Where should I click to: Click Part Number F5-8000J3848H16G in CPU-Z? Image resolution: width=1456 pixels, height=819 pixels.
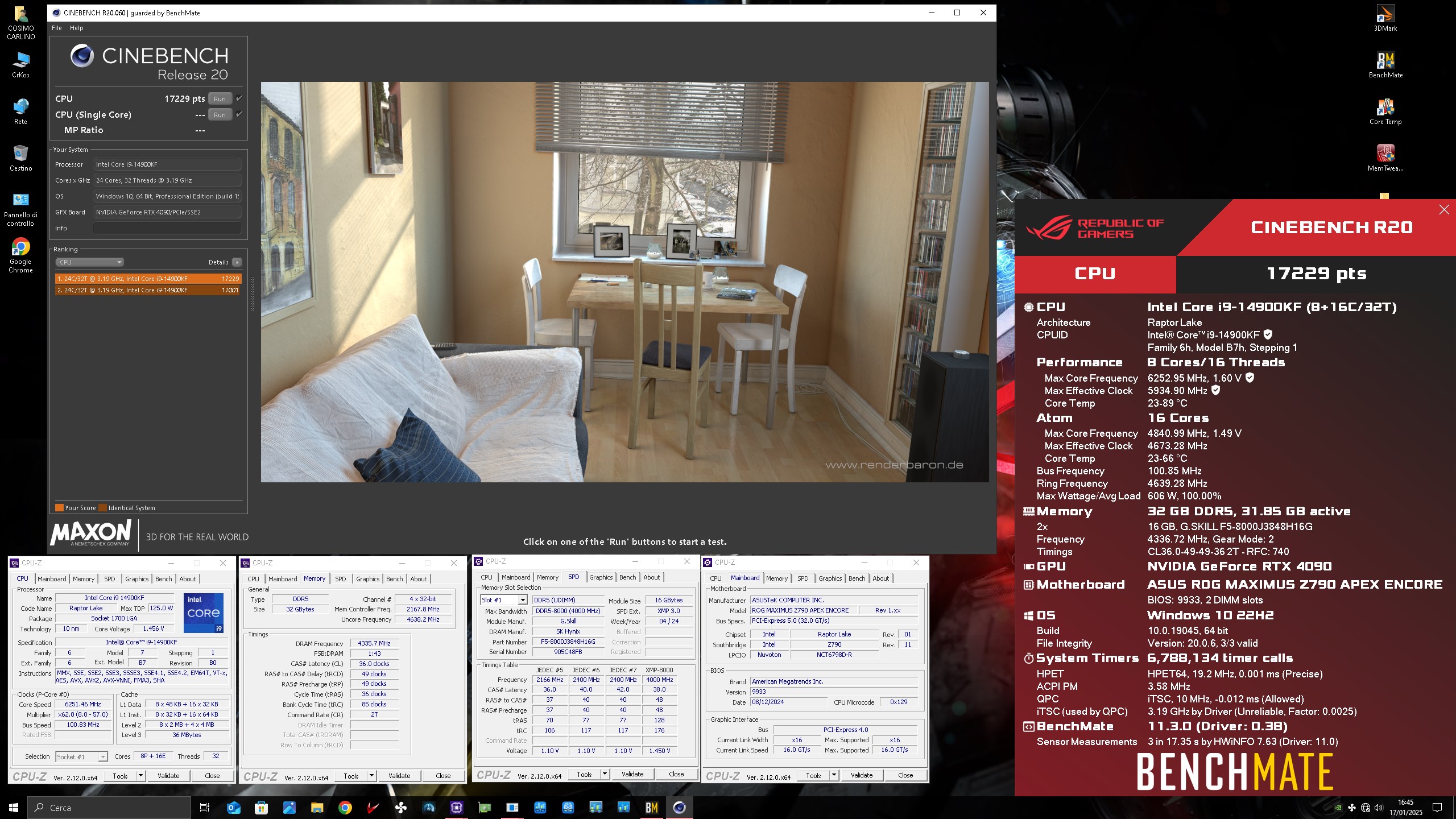[x=568, y=642]
